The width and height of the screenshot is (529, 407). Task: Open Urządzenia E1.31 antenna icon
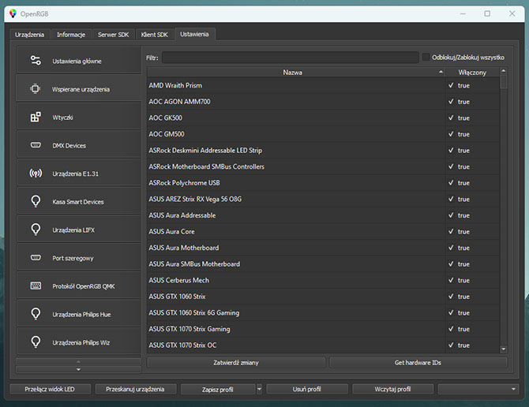(x=36, y=174)
